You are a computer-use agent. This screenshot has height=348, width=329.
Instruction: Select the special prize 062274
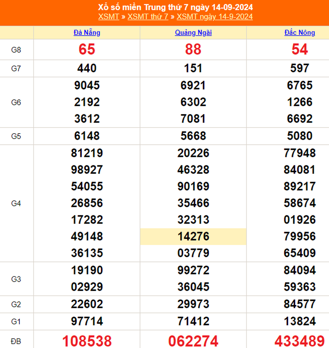pyautogui.click(x=192, y=340)
